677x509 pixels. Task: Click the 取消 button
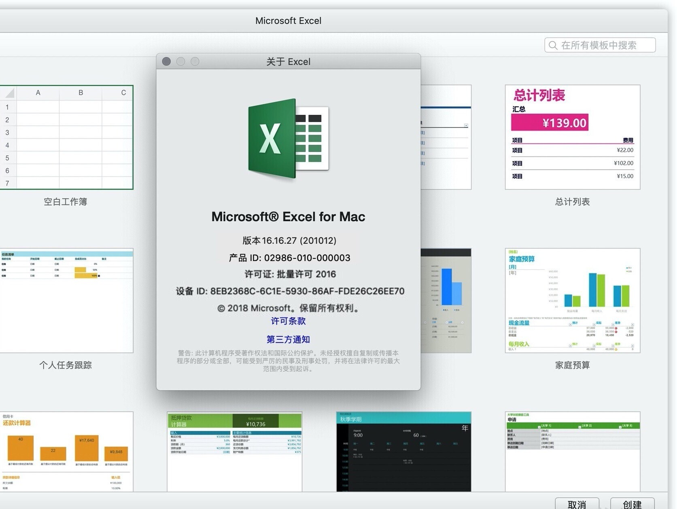pyautogui.click(x=577, y=504)
